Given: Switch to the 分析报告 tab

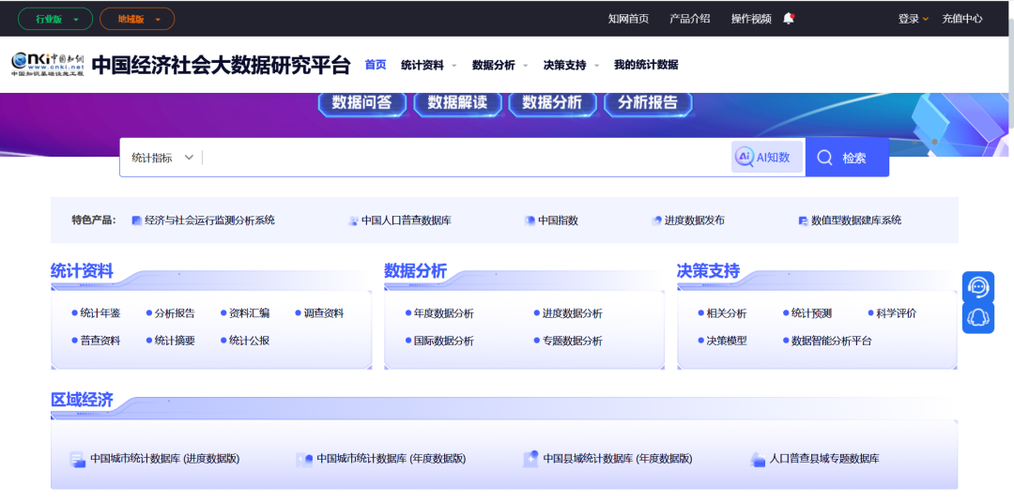Looking at the screenshot, I should click(x=647, y=103).
